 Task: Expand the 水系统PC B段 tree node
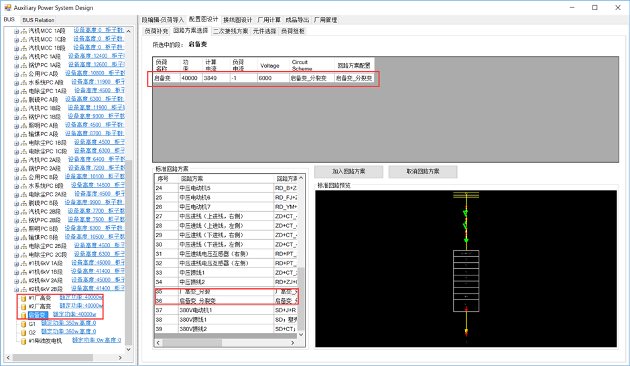coord(16,186)
